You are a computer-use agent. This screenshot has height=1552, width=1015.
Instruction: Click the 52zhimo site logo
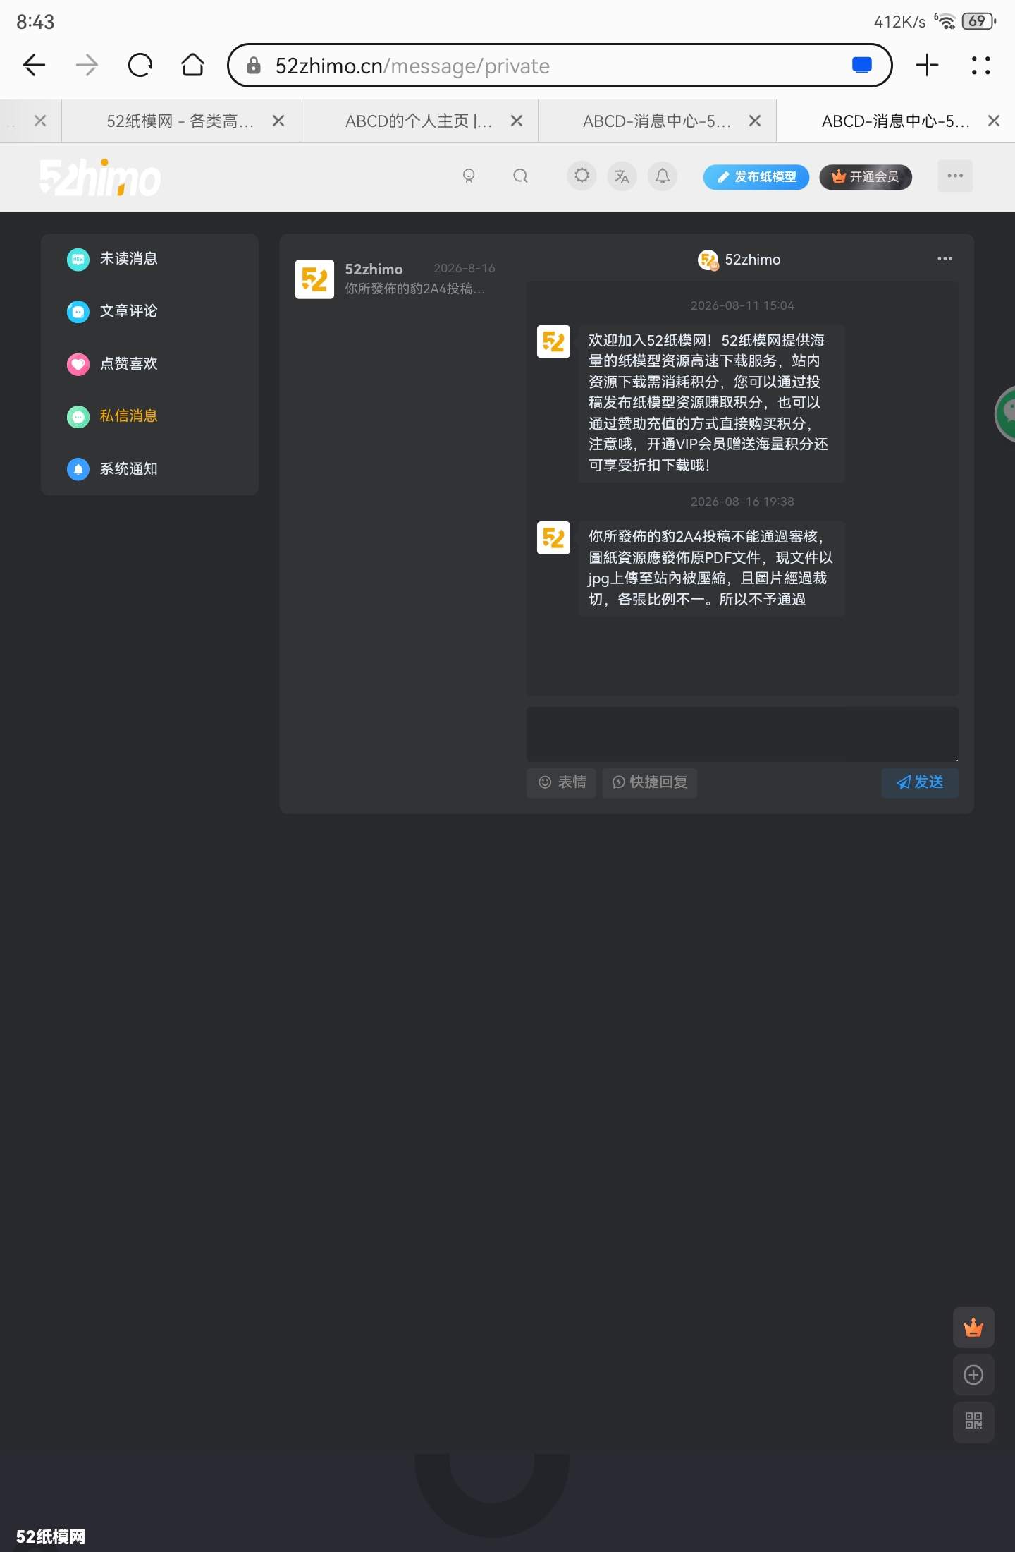tap(100, 177)
